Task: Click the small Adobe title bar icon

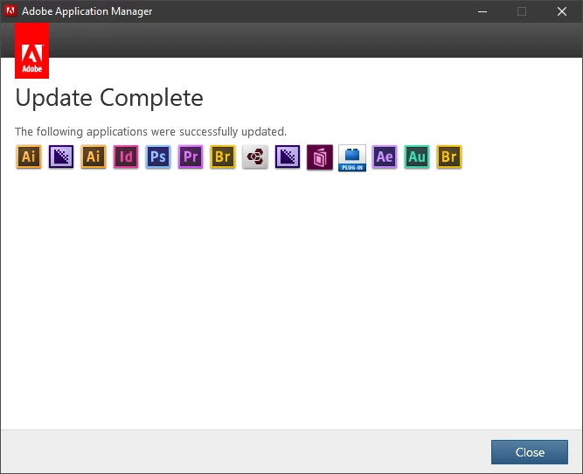Action: 10,10
